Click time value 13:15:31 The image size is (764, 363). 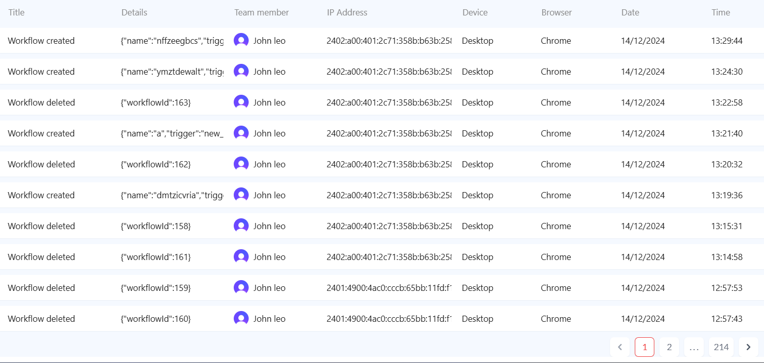727,226
